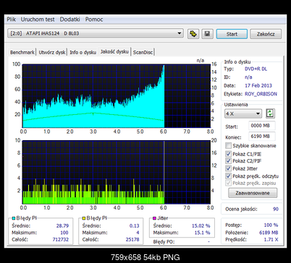This screenshot has width=291, height=263.
Task: Open the Dodatki menu
Action: point(69,20)
